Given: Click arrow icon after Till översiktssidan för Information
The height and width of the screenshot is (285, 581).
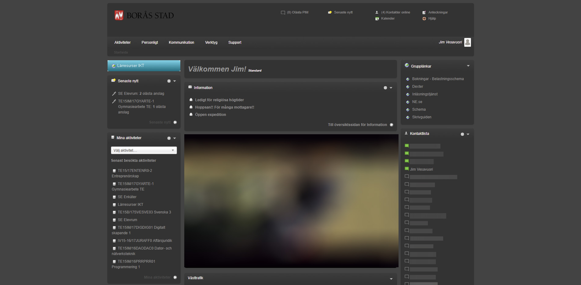Looking at the screenshot, I should (x=392, y=125).
